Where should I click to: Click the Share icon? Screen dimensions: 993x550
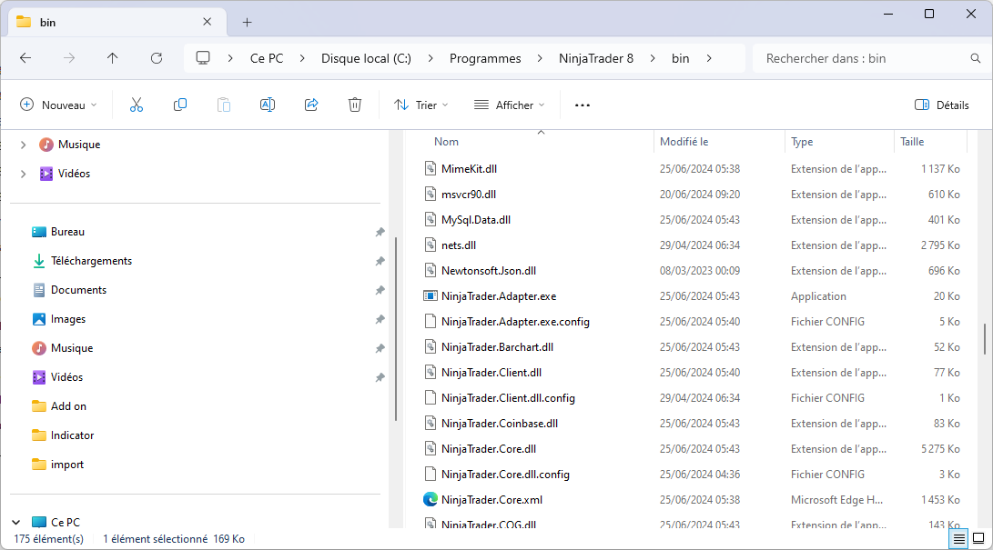pos(311,105)
